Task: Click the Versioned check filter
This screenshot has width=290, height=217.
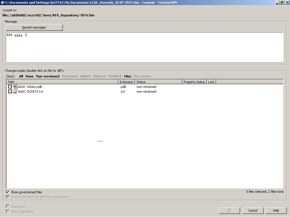Action: pos(70,76)
